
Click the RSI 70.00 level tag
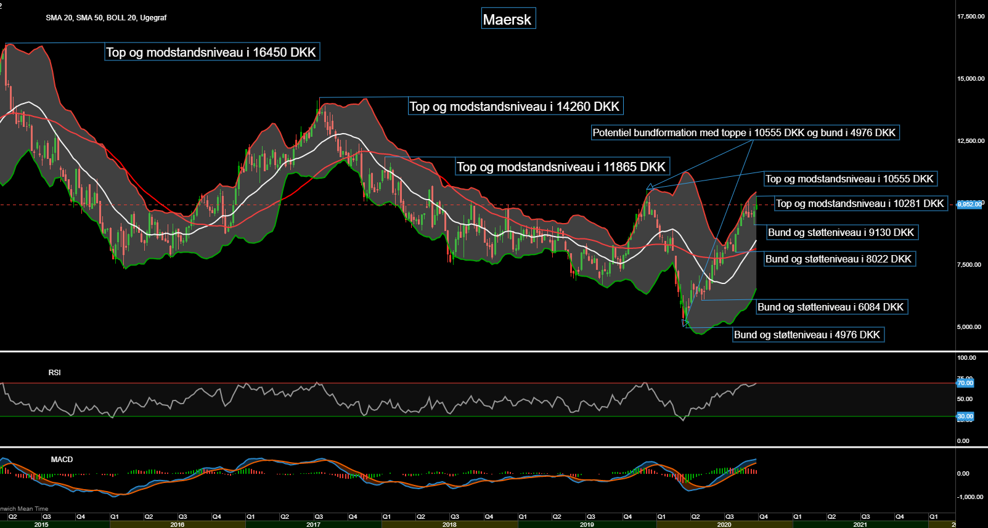tap(965, 383)
